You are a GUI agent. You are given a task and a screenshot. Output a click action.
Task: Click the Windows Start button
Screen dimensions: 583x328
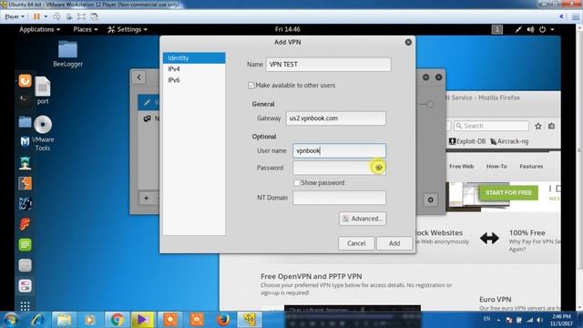pyautogui.click(x=11, y=320)
